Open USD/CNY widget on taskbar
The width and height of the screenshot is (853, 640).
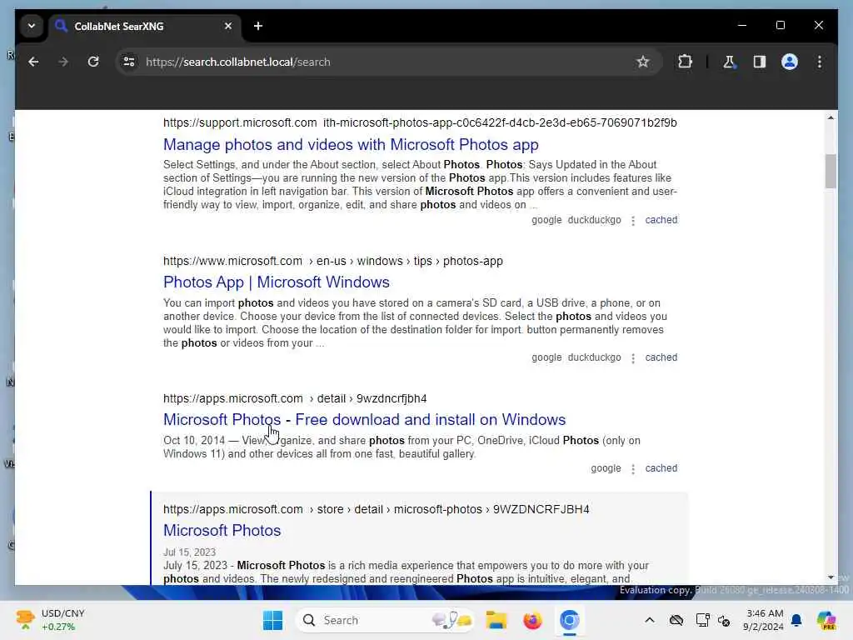tap(51, 620)
